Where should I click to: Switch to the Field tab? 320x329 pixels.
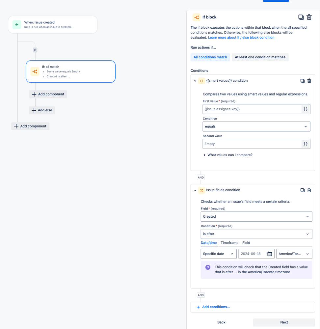click(246, 243)
